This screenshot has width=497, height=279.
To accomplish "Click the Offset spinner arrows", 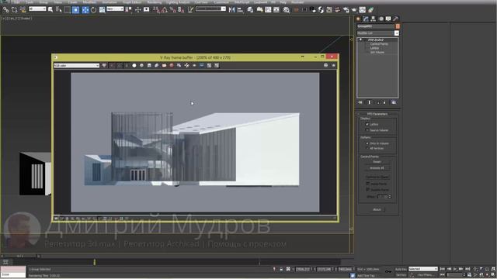I will (390, 197).
